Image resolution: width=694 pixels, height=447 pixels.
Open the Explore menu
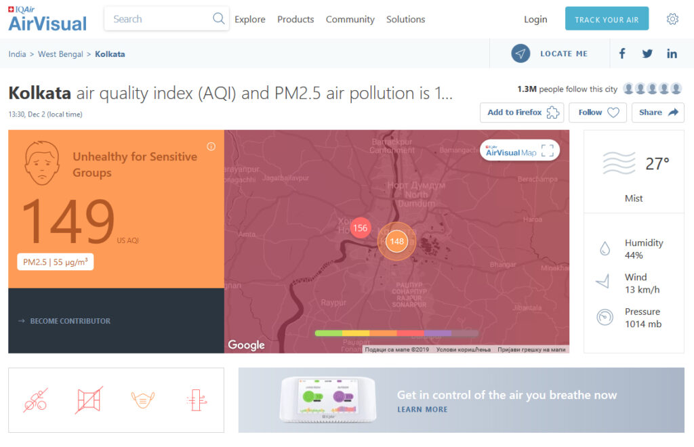click(x=250, y=19)
